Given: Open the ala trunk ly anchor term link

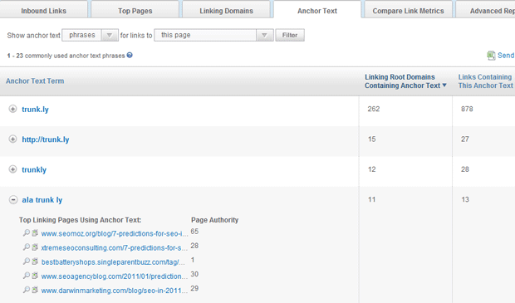Looking at the screenshot, I should (x=42, y=200).
